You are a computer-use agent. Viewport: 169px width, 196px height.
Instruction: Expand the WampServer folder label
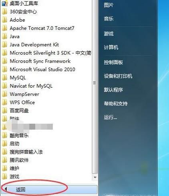click(x=24, y=94)
